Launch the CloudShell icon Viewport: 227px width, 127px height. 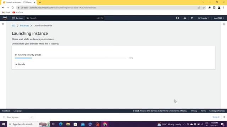point(177,18)
